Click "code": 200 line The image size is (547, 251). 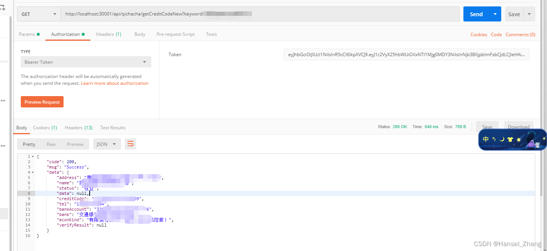[x=61, y=162]
